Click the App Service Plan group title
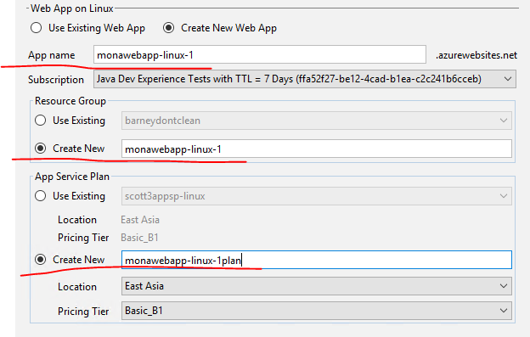 coord(72,177)
